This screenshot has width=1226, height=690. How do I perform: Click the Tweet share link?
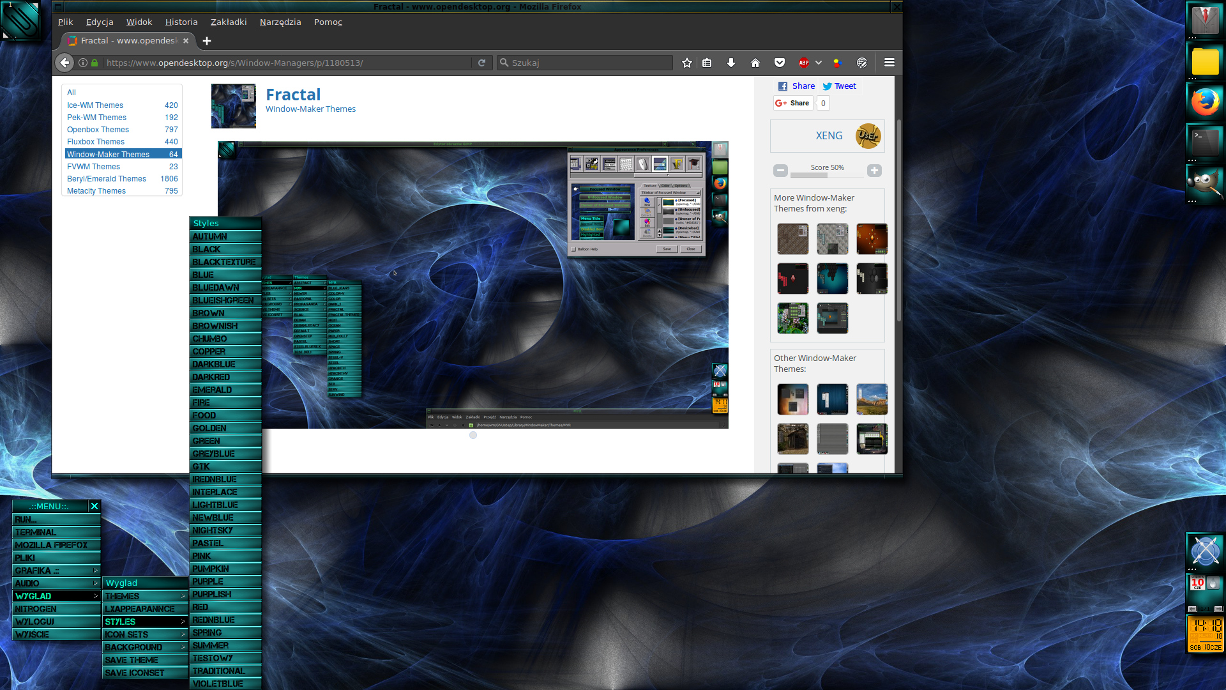[x=840, y=86]
